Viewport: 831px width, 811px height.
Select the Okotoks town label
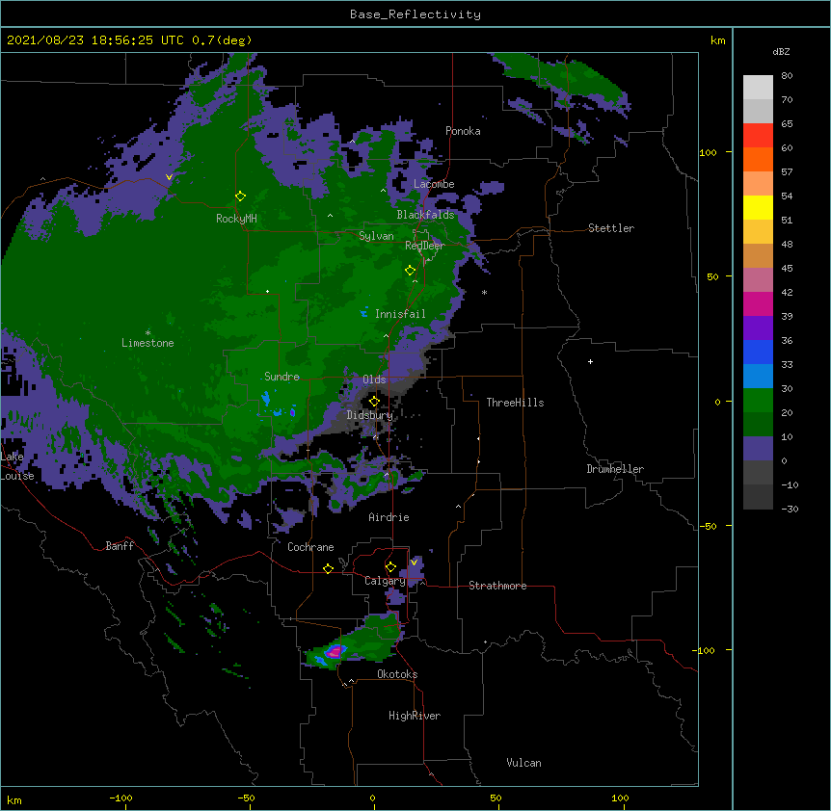(397, 674)
